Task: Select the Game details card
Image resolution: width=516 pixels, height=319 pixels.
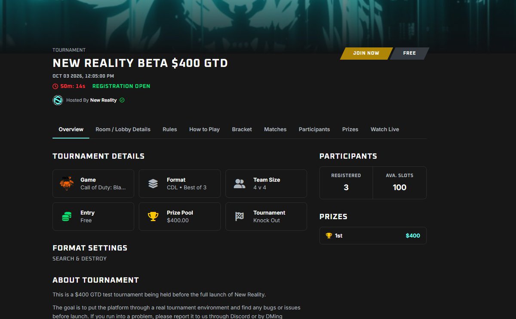Action: pos(93,184)
